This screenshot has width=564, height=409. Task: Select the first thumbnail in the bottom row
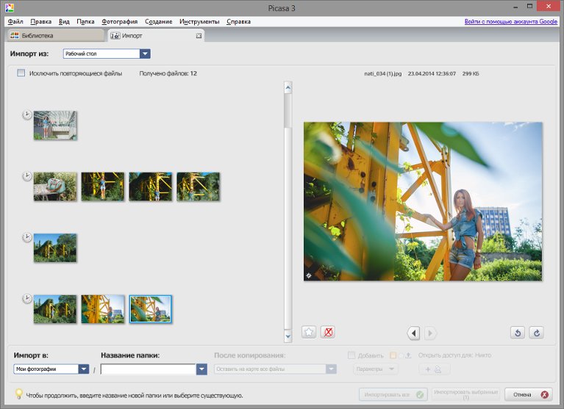(55, 309)
